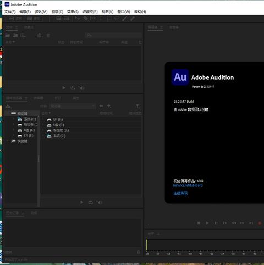Expand the 快捷键 shortcuts tree node

point(8,141)
